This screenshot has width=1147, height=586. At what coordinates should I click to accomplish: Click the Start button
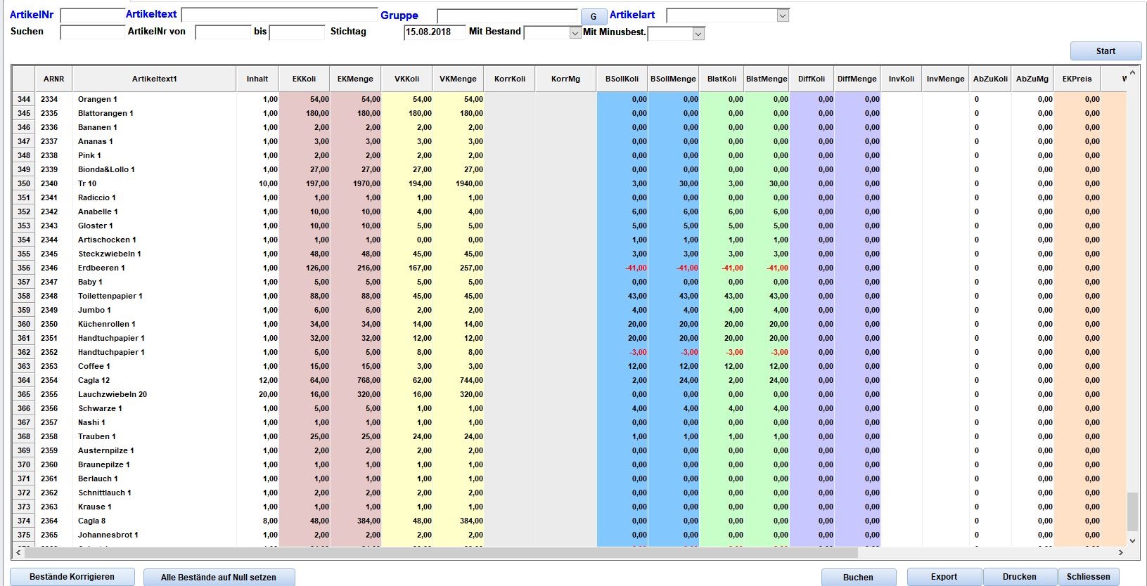[1106, 51]
